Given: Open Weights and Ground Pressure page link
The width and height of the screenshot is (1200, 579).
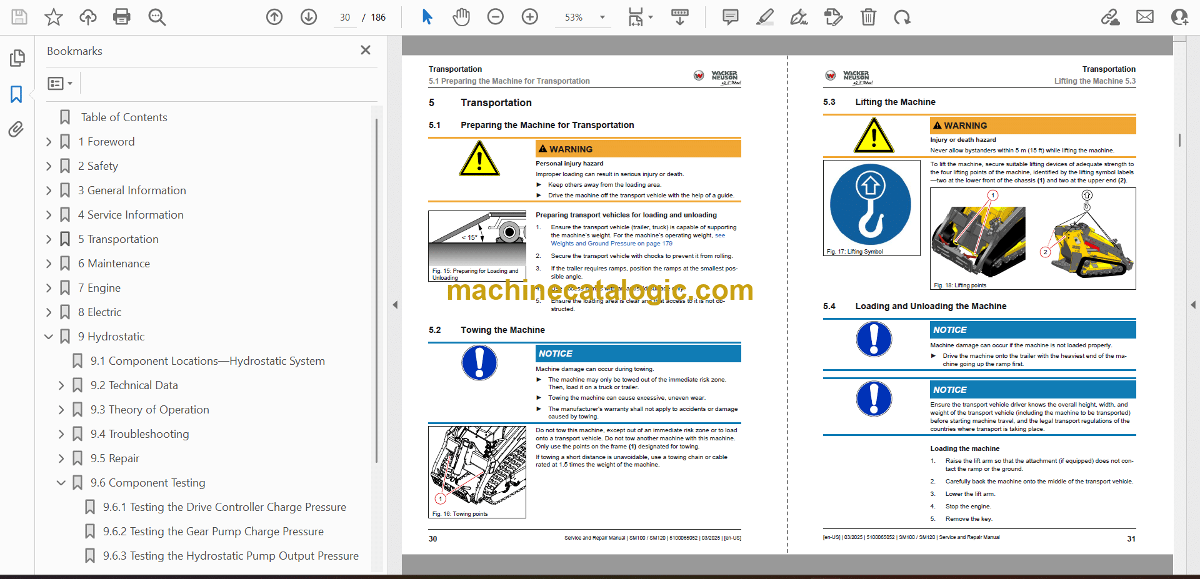Looking at the screenshot, I should pos(611,244).
